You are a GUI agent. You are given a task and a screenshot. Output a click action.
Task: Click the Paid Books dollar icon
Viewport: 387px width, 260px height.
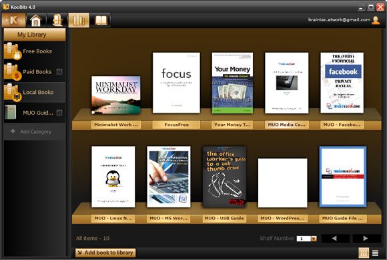pyautogui.click(x=12, y=71)
